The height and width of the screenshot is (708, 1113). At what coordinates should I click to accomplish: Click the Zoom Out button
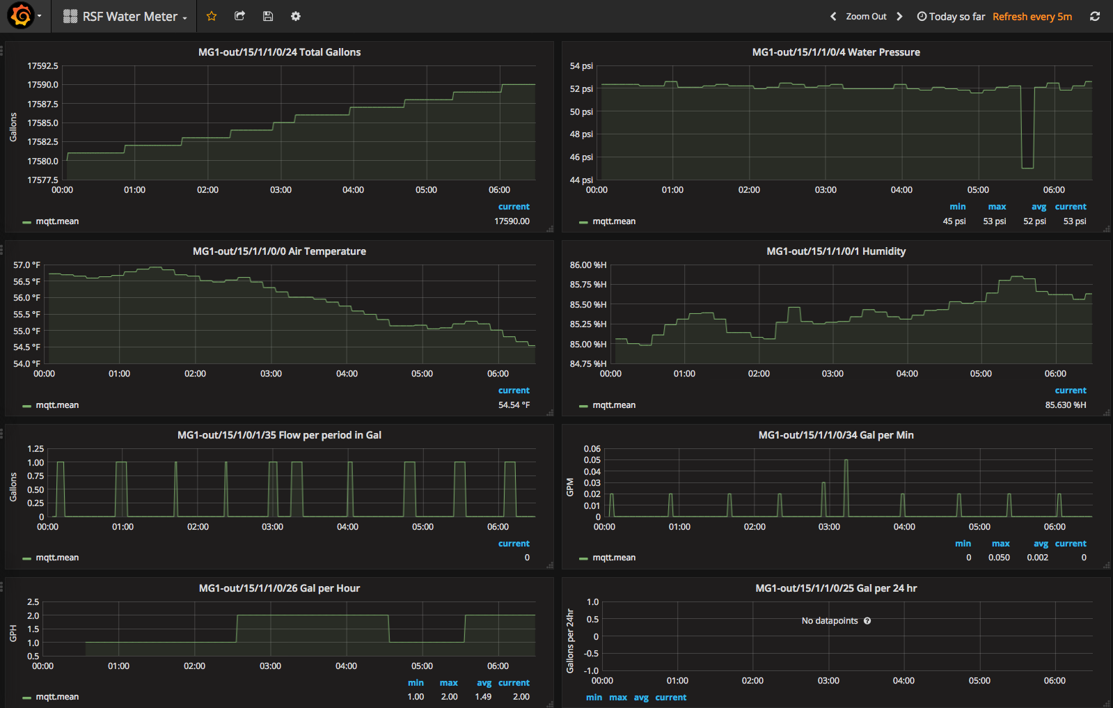(866, 17)
